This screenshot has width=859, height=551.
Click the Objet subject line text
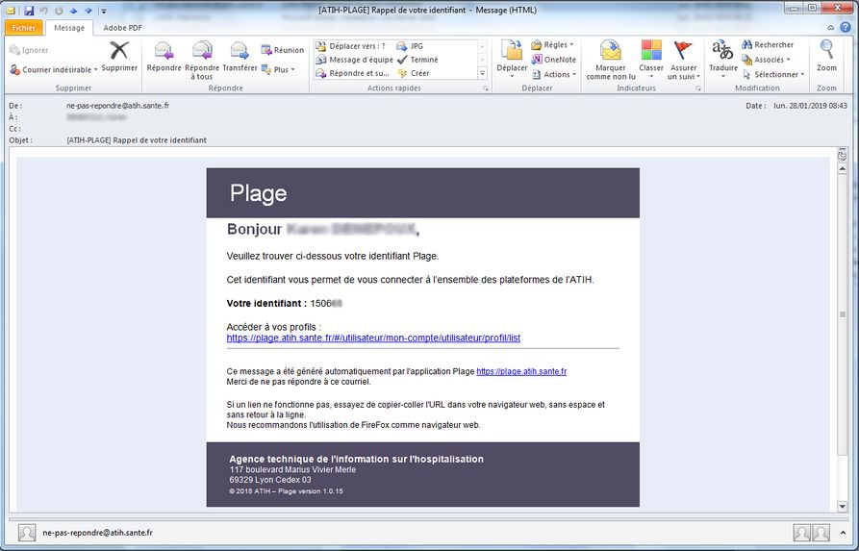tap(137, 140)
